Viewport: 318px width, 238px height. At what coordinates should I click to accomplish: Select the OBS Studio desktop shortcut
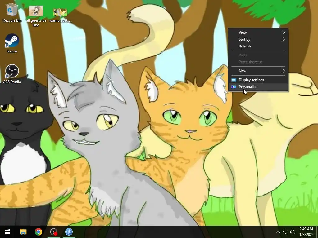12,74
